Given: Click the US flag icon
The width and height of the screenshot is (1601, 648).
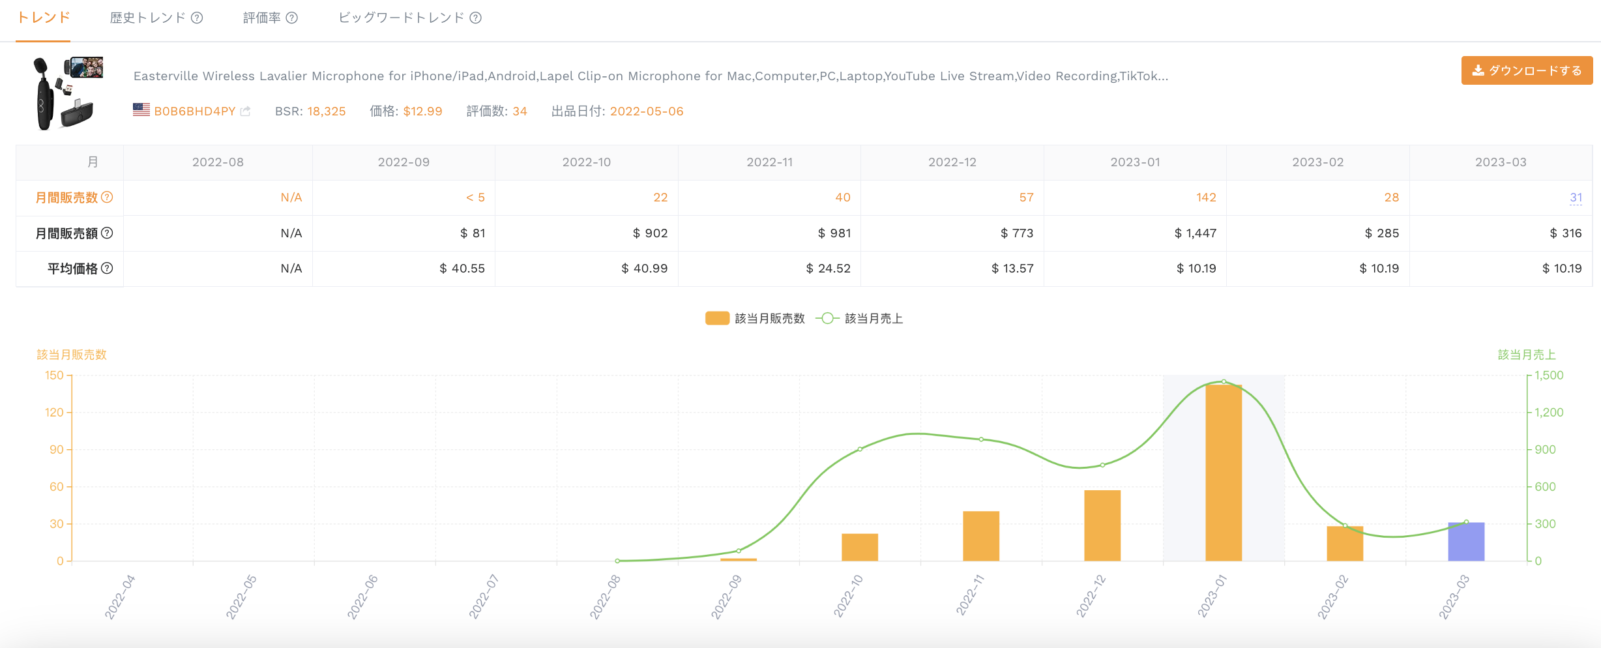Looking at the screenshot, I should pyautogui.click(x=141, y=110).
